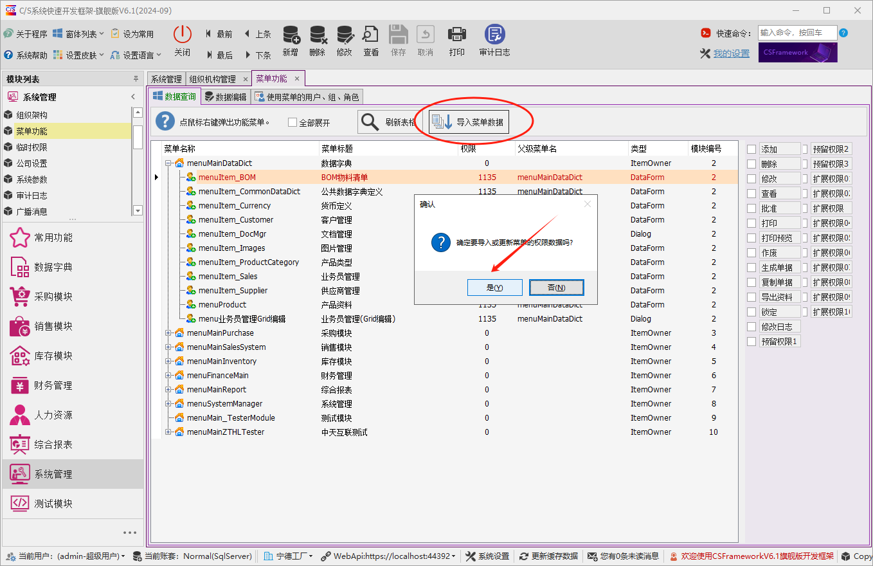The image size is (873, 566).
Task: Click the 修改 database edit icon
Action: tap(345, 35)
